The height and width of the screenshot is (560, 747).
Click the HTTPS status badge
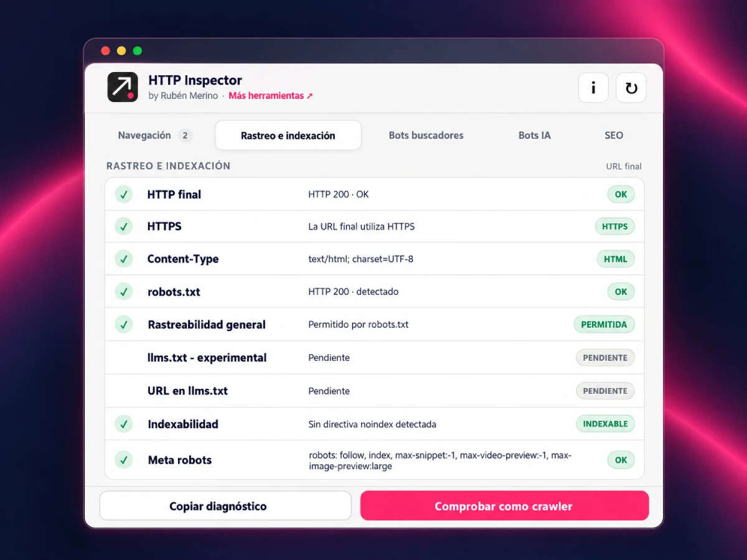[x=615, y=226]
